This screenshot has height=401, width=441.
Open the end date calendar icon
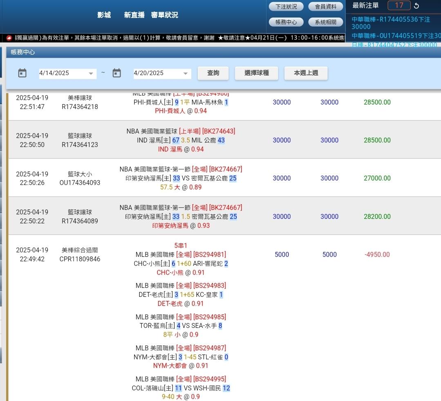pyautogui.click(x=117, y=73)
